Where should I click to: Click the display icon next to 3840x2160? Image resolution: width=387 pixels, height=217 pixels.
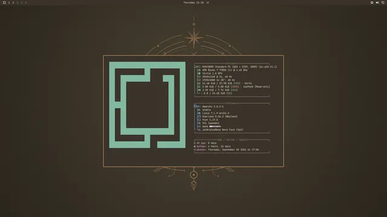click(199, 77)
